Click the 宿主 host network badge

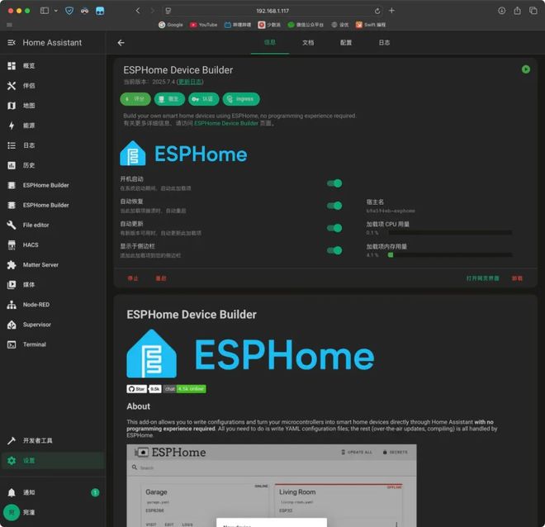tap(169, 99)
